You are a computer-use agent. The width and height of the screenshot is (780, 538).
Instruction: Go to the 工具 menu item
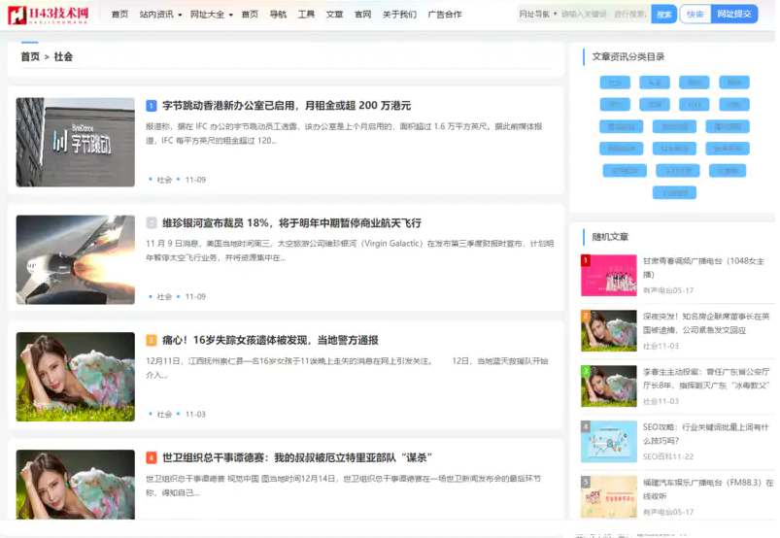tap(306, 15)
